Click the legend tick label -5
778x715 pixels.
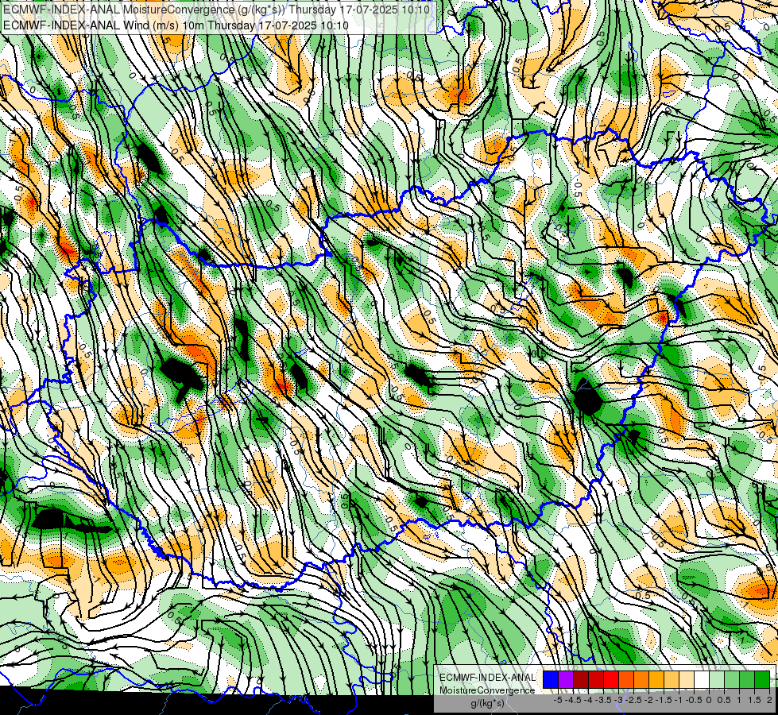pyautogui.click(x=558, y=700)
